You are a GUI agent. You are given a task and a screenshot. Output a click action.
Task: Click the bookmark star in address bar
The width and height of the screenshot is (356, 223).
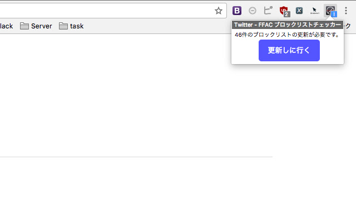(219, 11)
